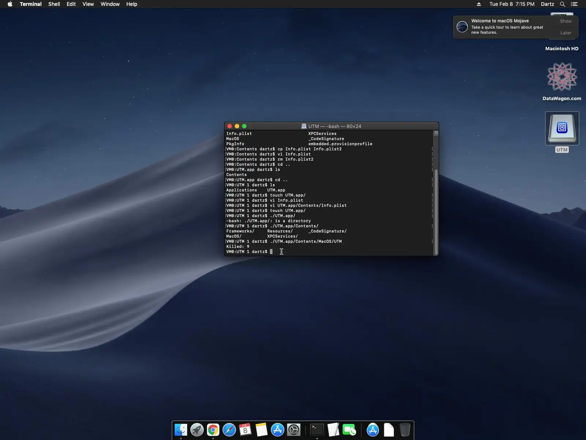586x440 pixels.
Task: Close the Terminal window with red button
Action: pyautogui.click(x=230, y=126)
